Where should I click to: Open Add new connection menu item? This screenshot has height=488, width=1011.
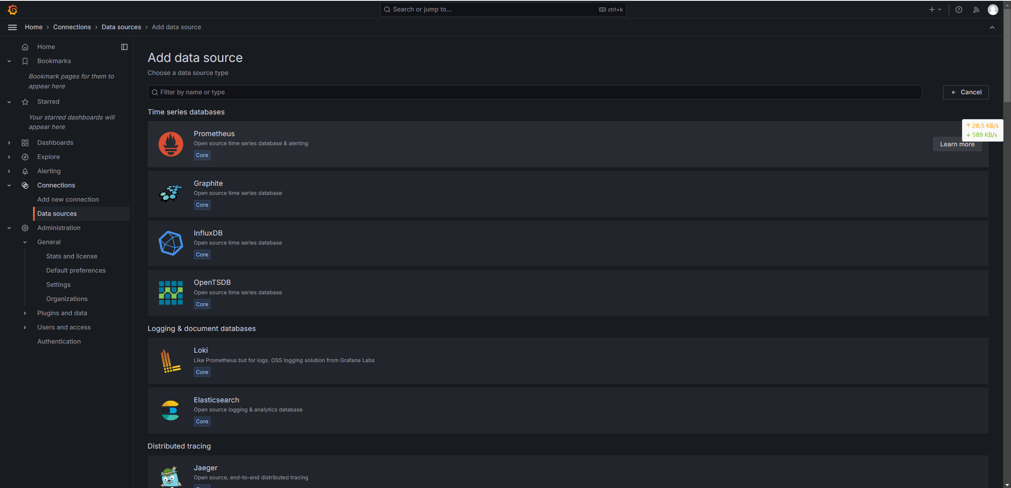(x=68, y=200)
